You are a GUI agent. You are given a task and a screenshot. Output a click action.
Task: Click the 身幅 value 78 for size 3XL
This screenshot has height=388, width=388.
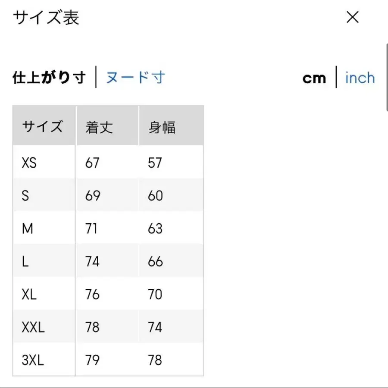coord(155,360)
